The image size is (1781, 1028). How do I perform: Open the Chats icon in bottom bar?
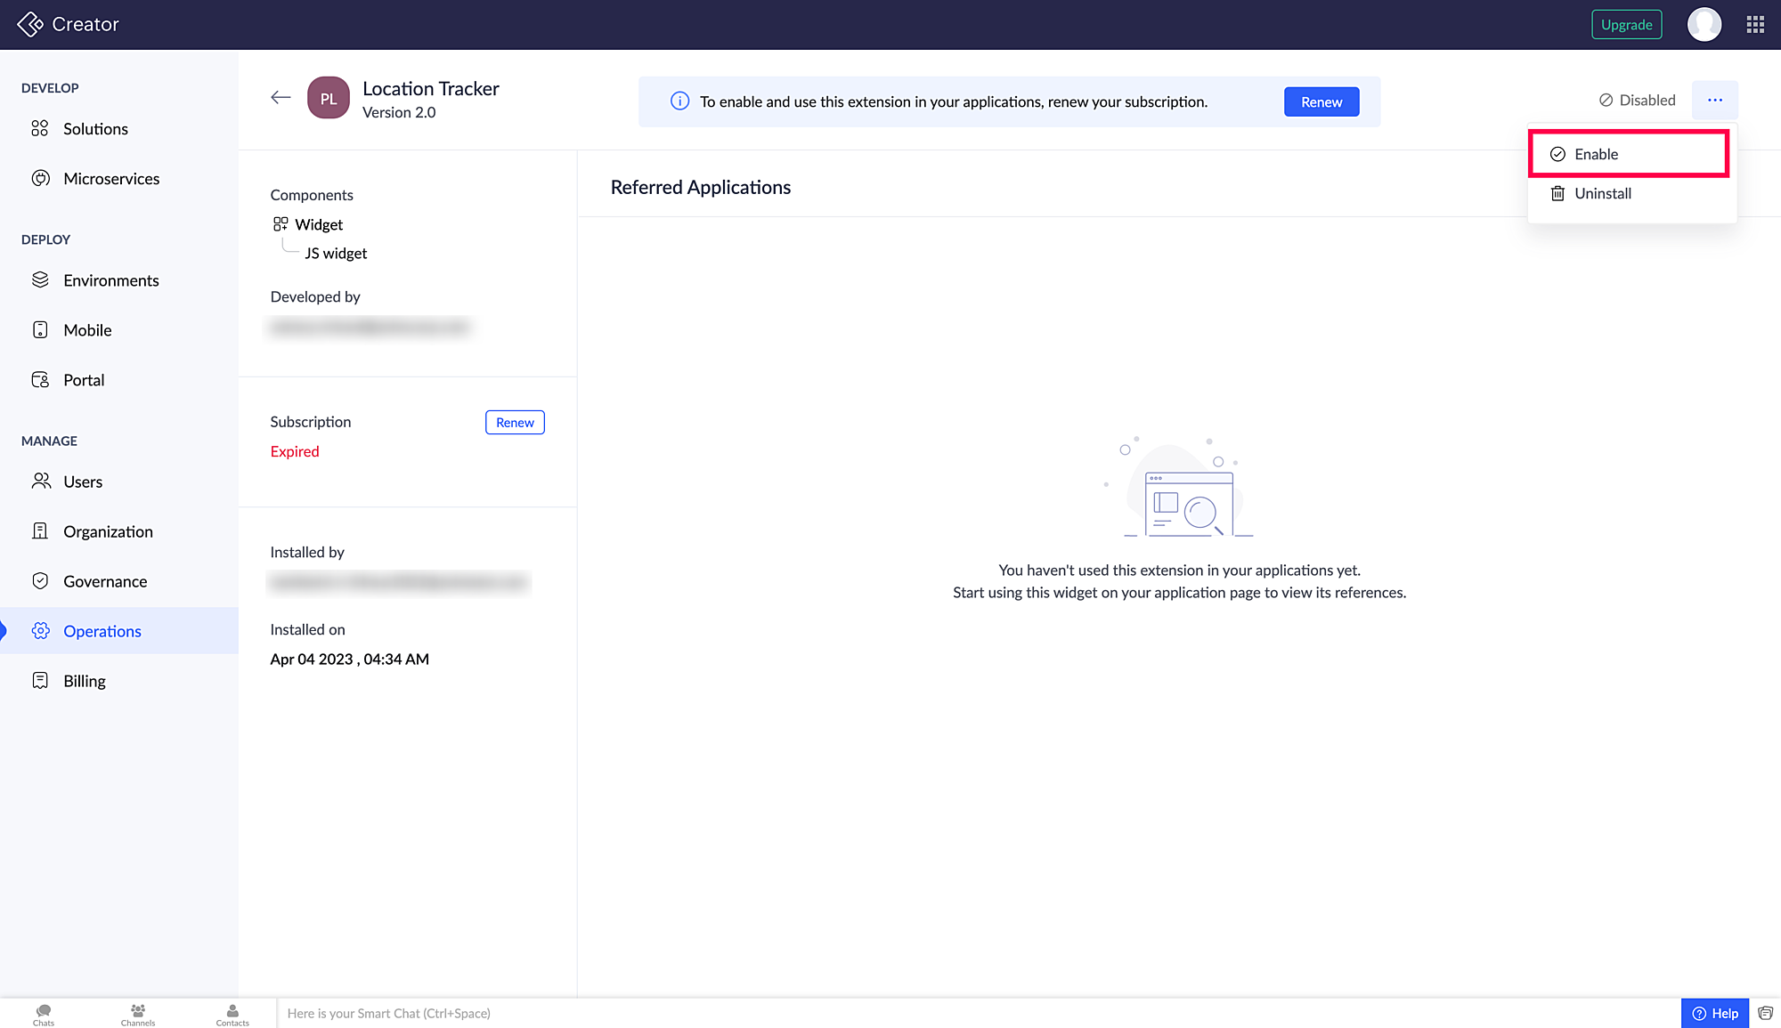44,1015
